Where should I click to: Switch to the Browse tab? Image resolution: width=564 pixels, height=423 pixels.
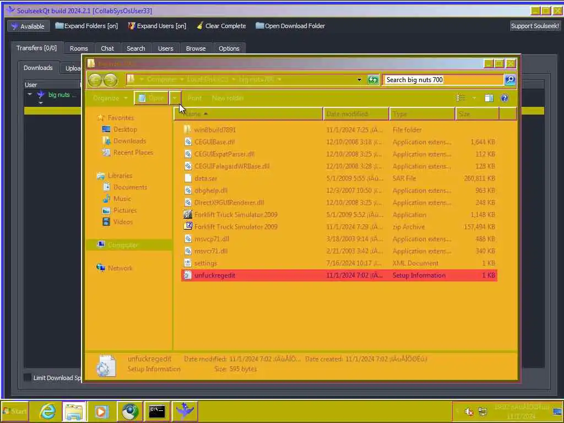(196, 48)
